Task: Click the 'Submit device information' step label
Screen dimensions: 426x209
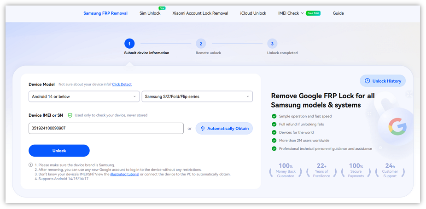Action: (x=147, y=53)
